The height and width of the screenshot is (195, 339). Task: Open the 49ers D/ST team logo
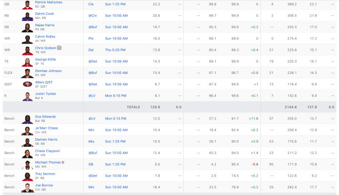point(27,84)
